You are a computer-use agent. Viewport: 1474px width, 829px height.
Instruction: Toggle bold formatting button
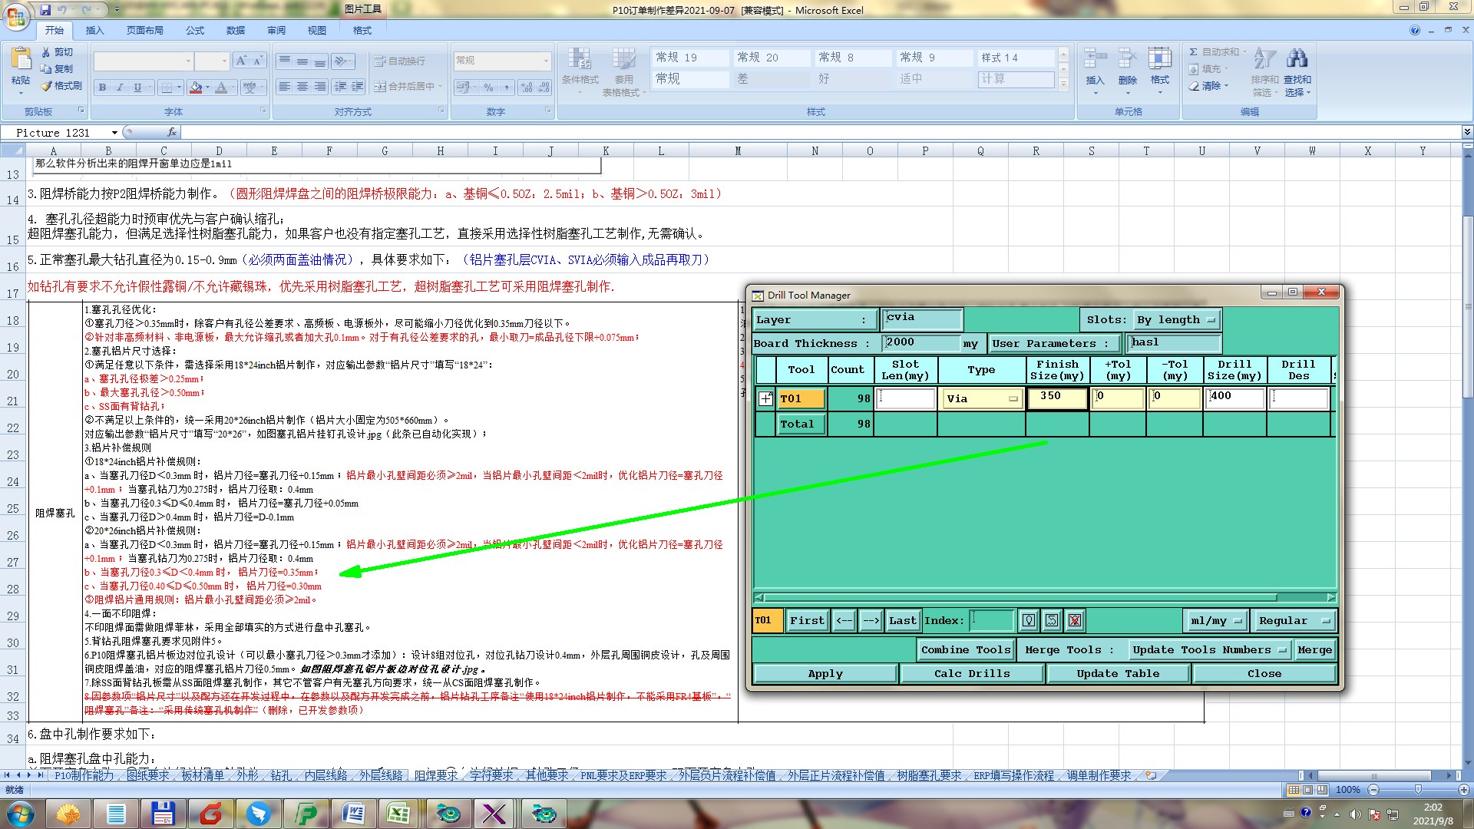tap(102, 88)
